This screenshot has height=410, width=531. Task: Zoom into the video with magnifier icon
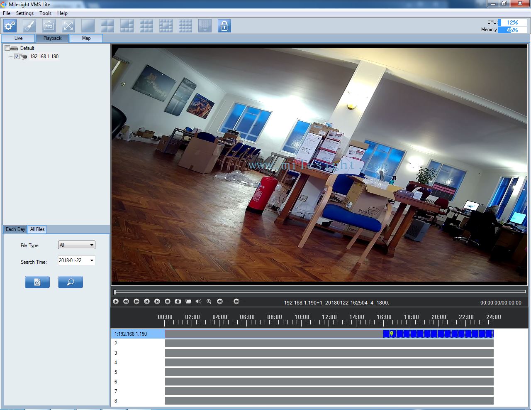coord(209,302)
